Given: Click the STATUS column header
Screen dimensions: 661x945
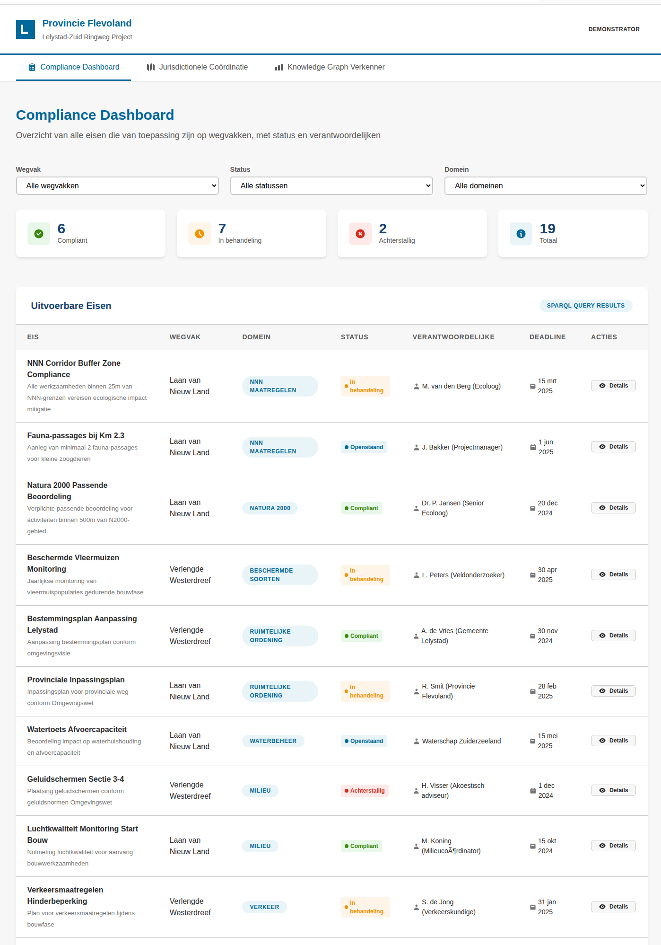Looking at the screenshot, I should pyautogui.click(x=355, y=337).
